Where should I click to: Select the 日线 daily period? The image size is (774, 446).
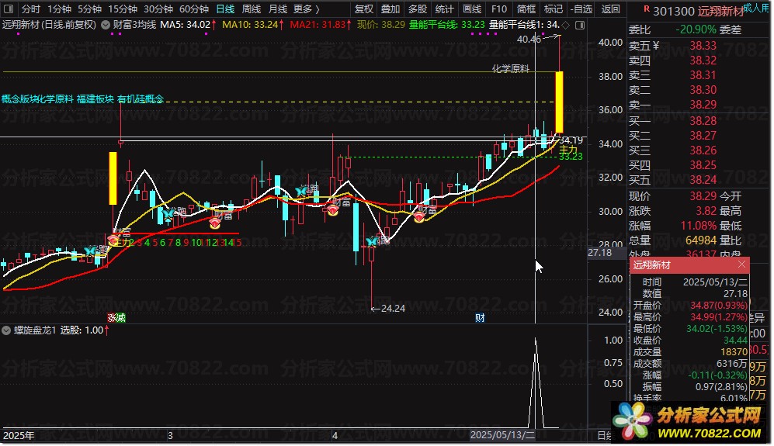click(225, 9)
